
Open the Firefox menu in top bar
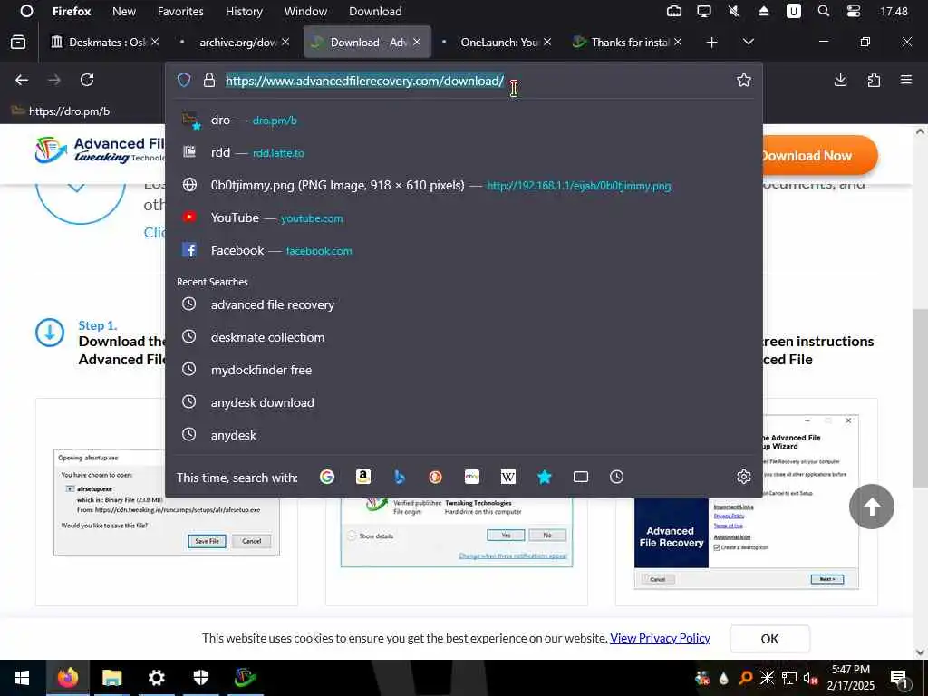click(71, 11)
